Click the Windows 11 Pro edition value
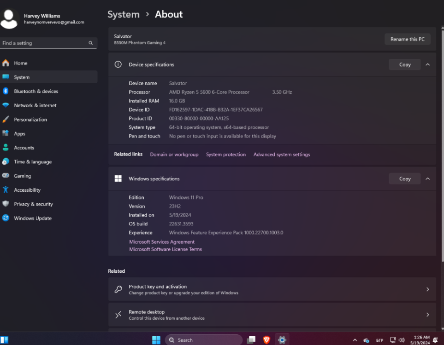Viewport: 444px width, 345px height. point(186,197)
